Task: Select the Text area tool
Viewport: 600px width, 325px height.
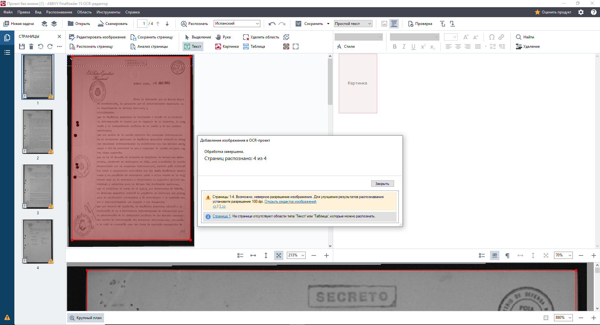Action: [192, 46]
